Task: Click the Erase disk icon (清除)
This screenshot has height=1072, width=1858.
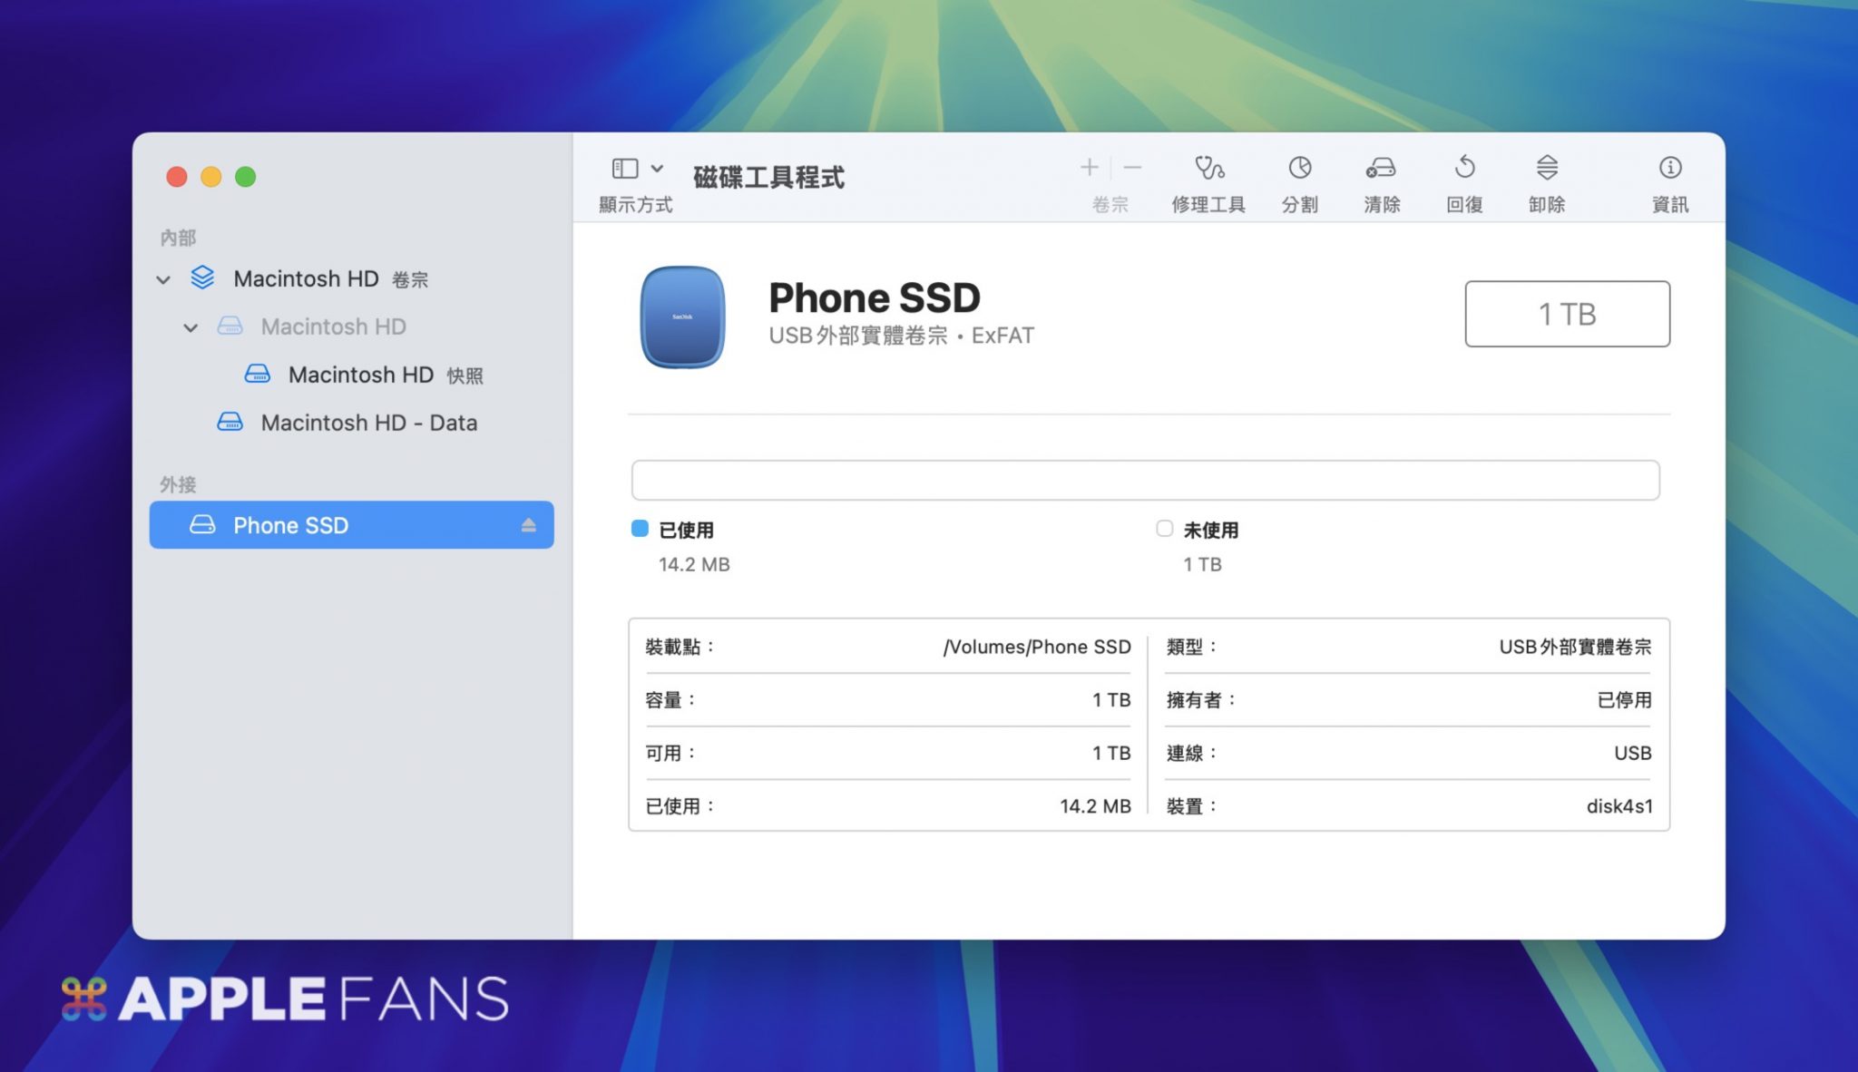Action: 1381,169
